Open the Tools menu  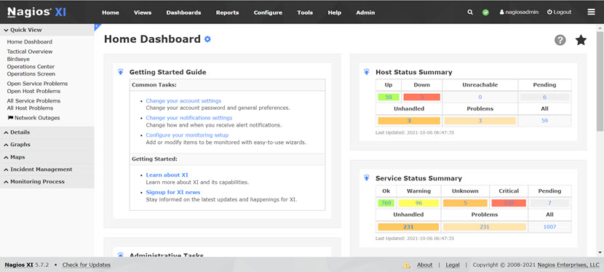point(305,12)
